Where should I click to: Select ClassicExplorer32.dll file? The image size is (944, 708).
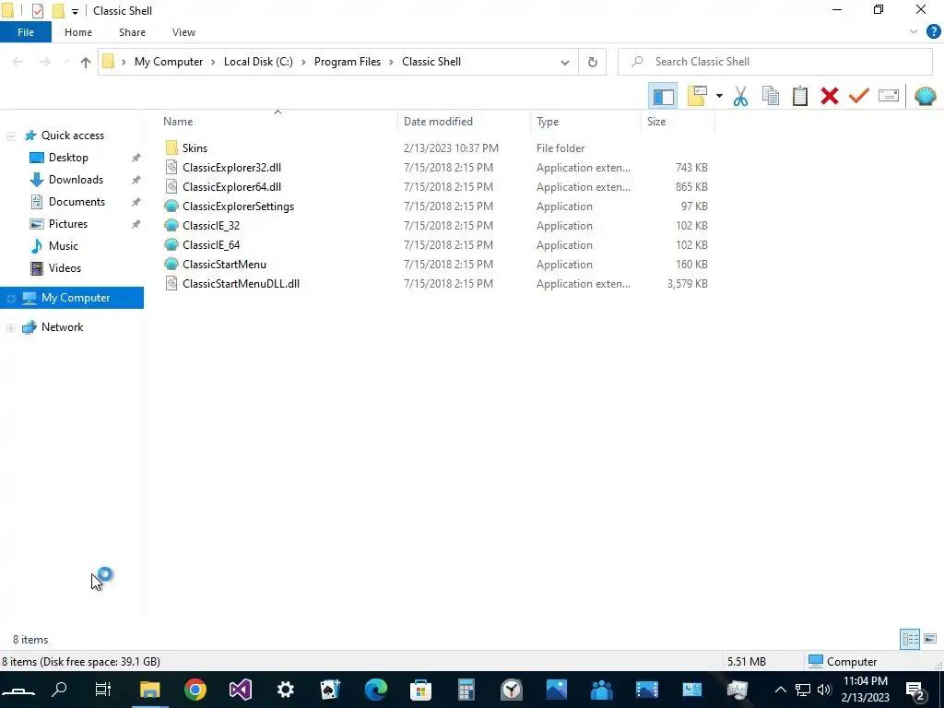click(231, 168)
